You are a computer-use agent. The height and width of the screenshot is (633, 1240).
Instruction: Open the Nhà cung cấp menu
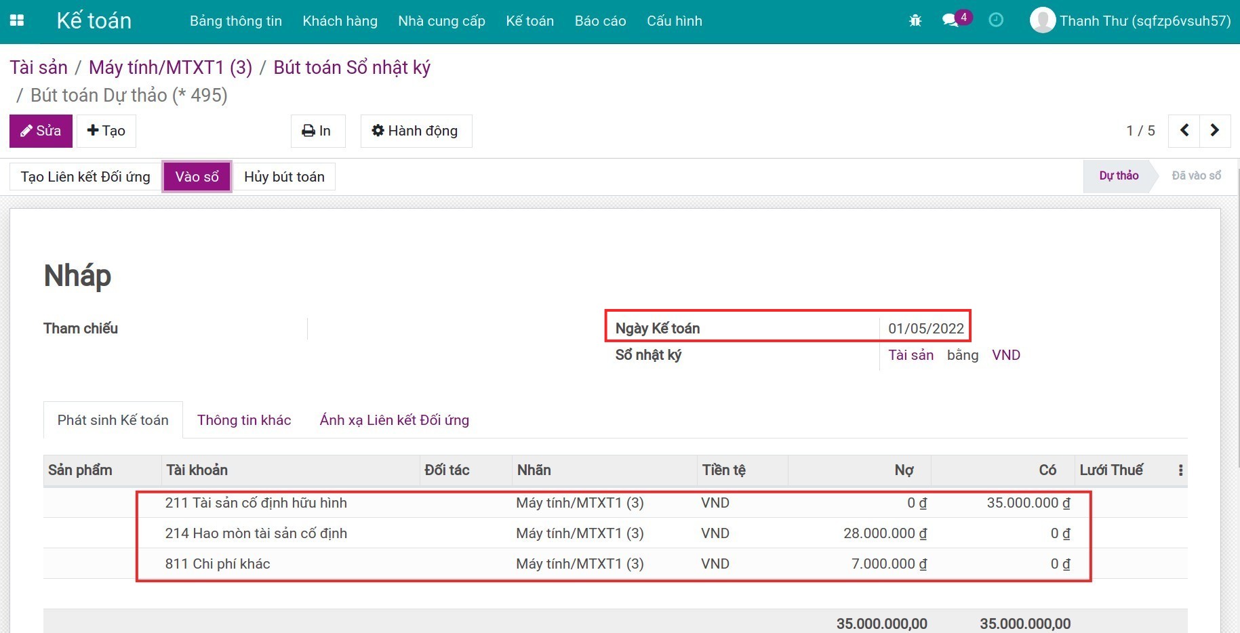click(x=441, y=21)
